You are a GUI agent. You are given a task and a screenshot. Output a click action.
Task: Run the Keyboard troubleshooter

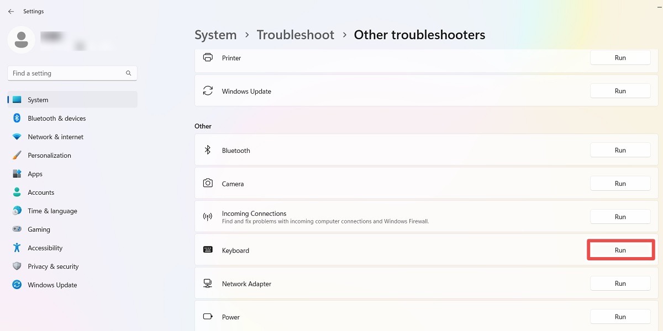pyautogui.click(x=620, y=249)
